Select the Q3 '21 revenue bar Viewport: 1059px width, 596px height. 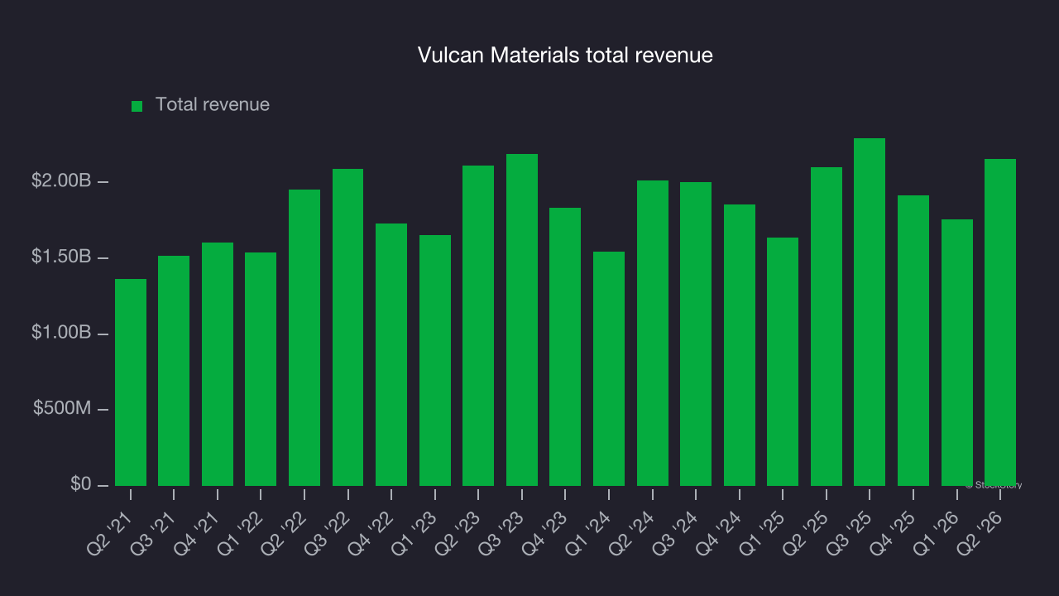174,371
